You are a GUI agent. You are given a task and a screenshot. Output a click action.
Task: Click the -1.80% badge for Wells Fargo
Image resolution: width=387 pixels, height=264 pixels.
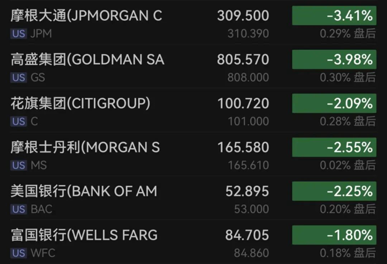334,235
